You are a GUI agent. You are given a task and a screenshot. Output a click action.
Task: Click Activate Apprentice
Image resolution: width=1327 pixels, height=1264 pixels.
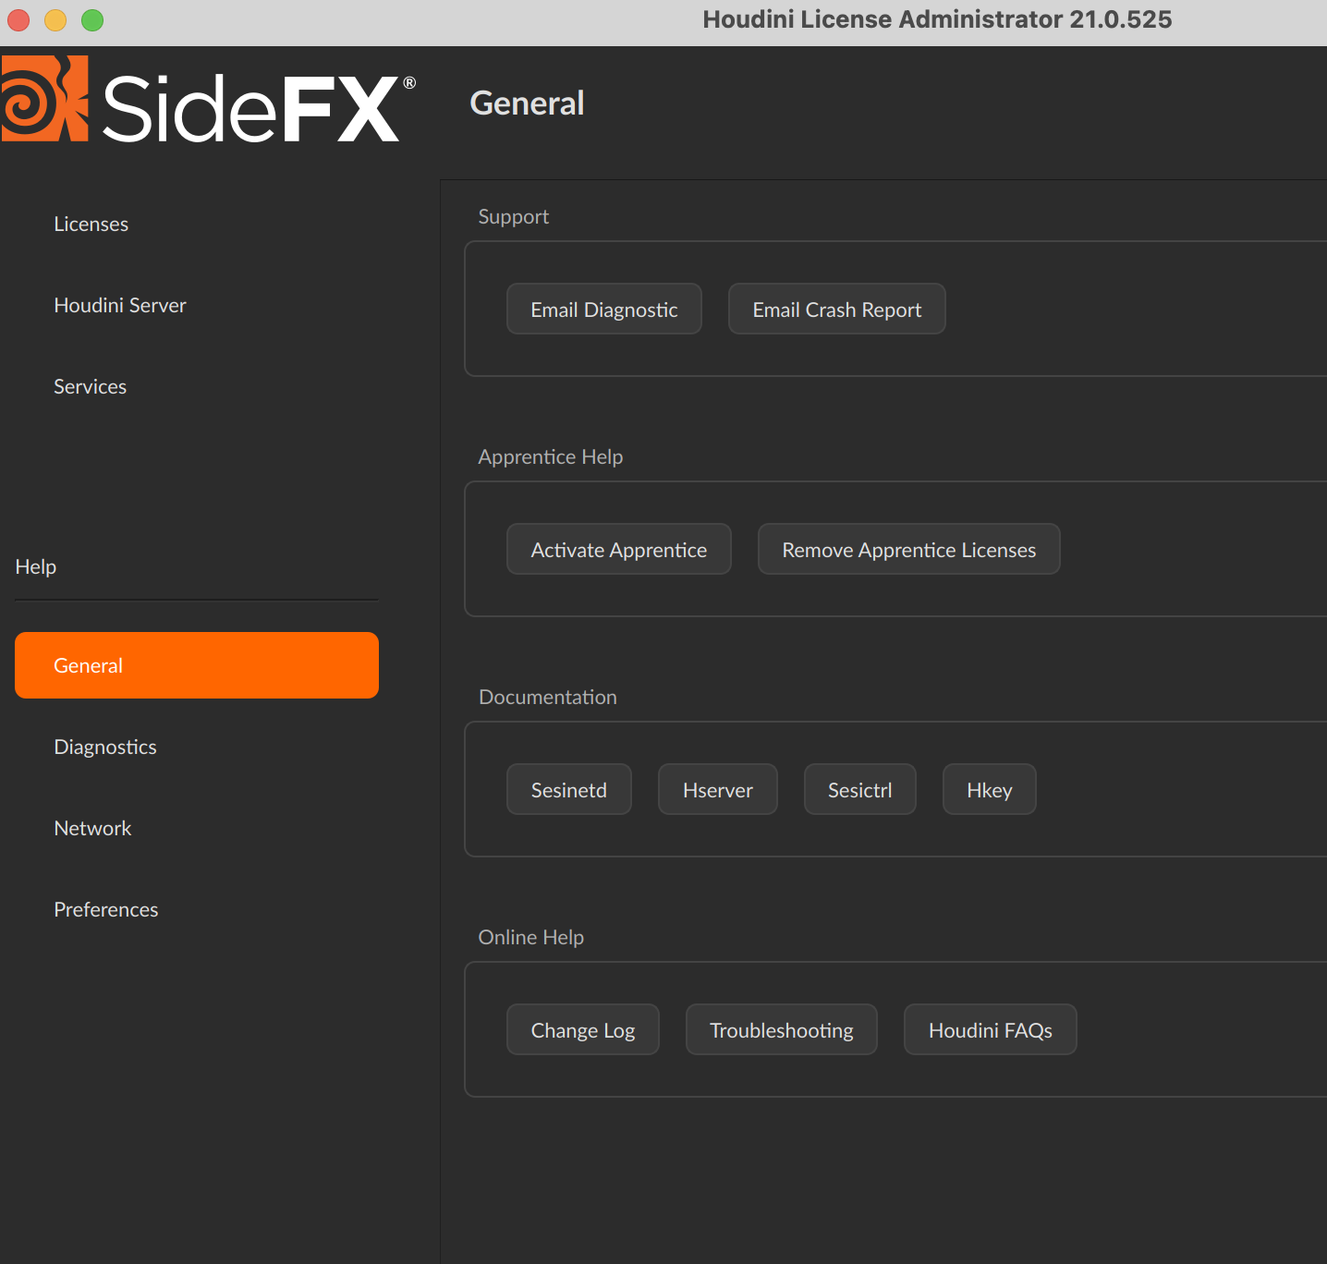(619, 549)
